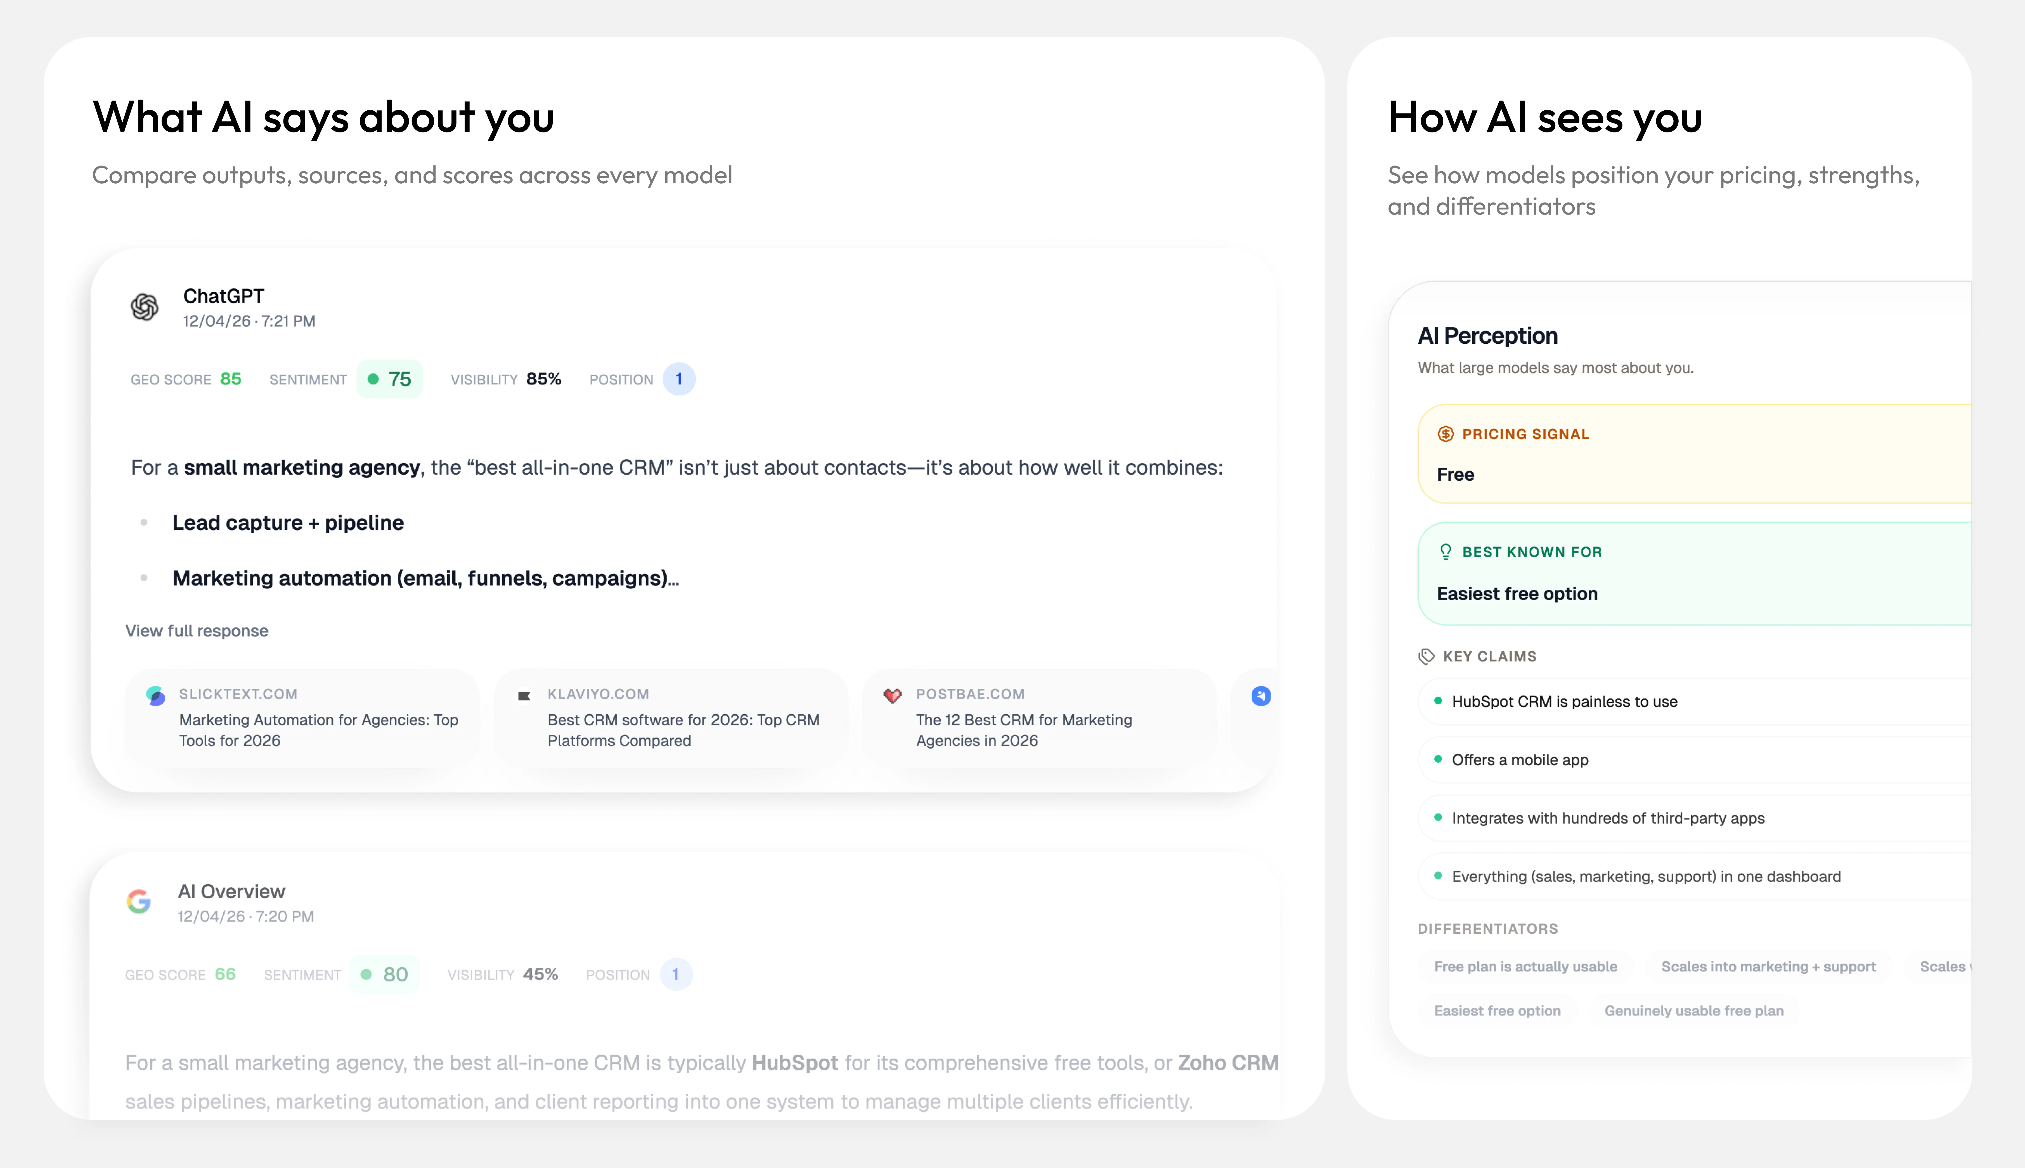Click the Postbae.com heart favicon
This screenshot has width=2025, height=1168.
[892, 695]
